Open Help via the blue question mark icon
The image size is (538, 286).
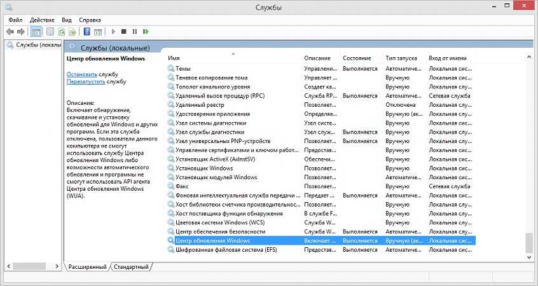click(x=88, y=31)
